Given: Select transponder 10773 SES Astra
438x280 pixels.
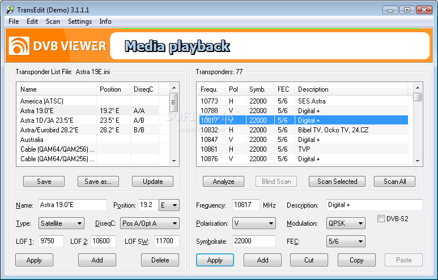Looking at the screenshot, I should (305, 101).
